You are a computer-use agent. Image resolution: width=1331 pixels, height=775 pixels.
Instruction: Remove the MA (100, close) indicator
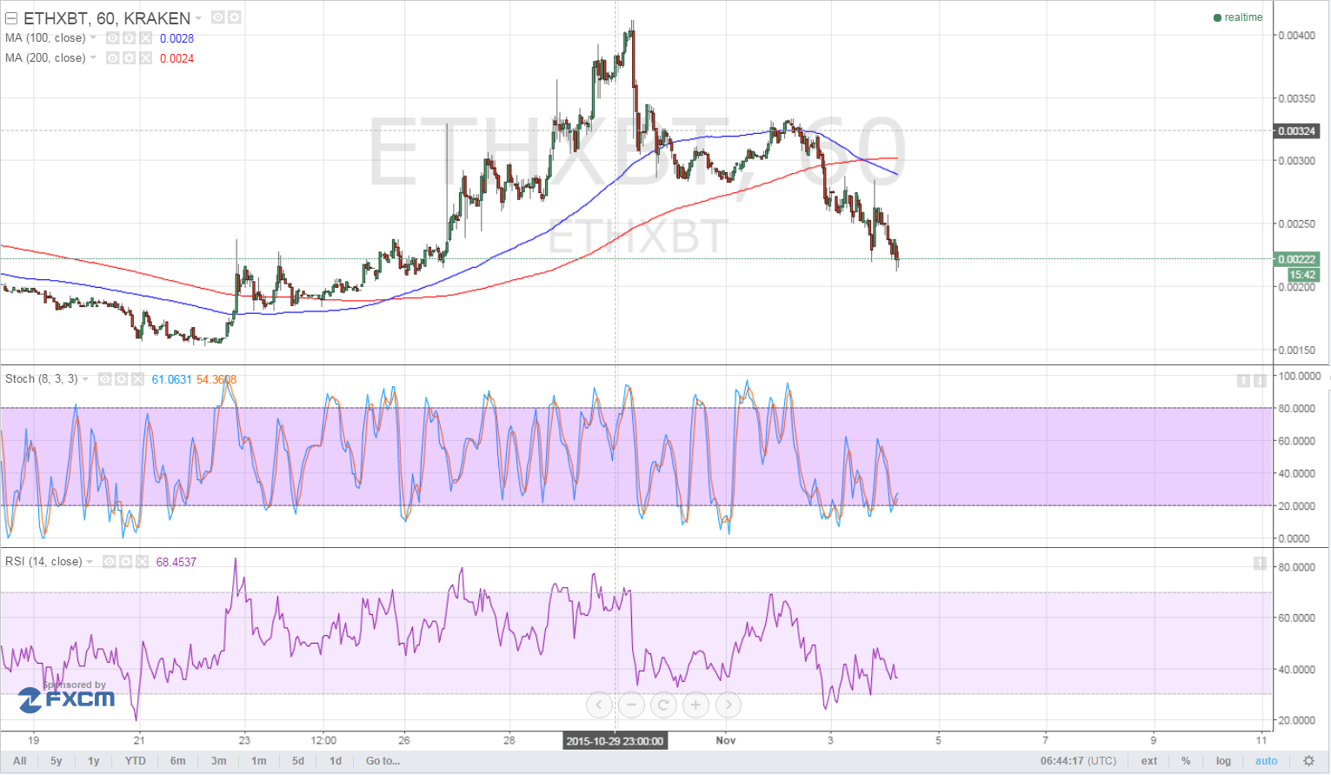pos(145,38)
